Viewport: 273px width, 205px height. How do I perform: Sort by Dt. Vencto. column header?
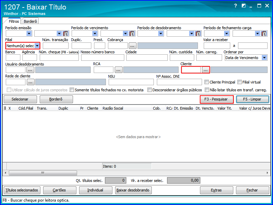205,108
